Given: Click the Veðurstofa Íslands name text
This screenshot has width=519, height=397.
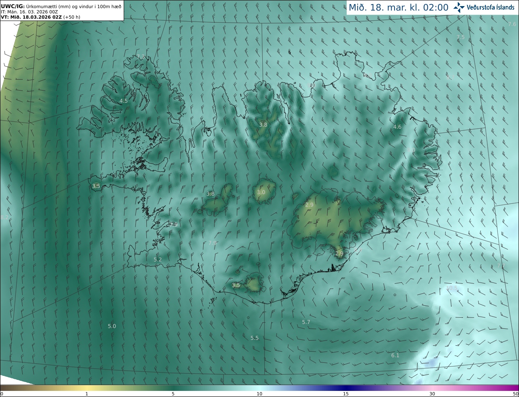Looking at the screenshot, I should 490,7.
